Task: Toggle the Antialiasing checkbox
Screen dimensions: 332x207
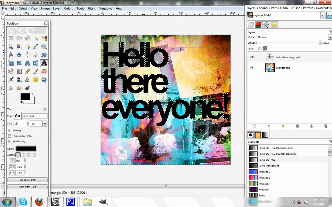Action: pyautogui.click(x=10, y=141)
